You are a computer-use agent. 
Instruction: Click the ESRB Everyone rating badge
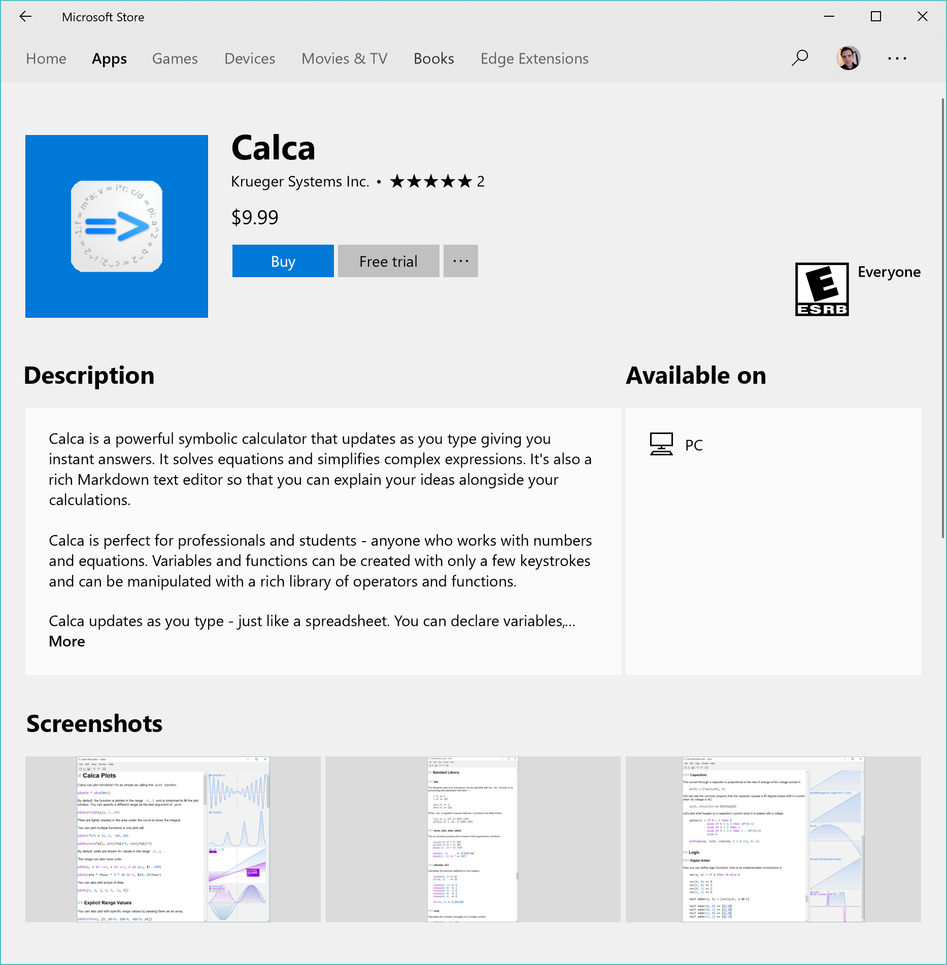point(822,289)
